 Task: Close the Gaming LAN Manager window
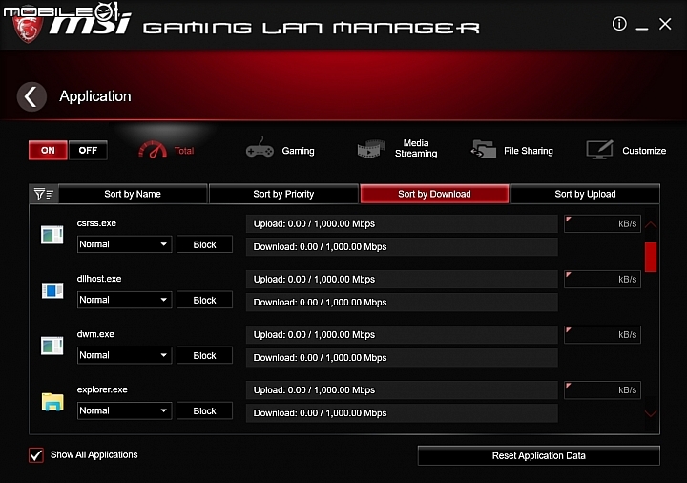(x=665, y=24)
